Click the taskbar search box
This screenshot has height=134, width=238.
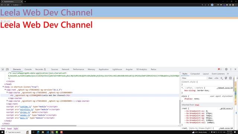pyautogui.click(x=17, y=132)
